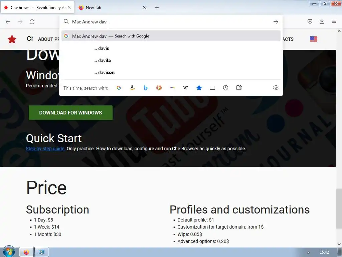Click the Subscription heading
The image size is (342, 257).
[x=57, y=209]
